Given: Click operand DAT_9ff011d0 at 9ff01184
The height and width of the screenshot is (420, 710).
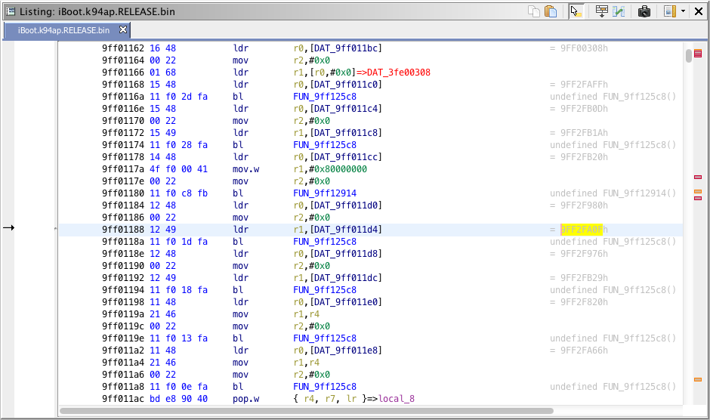Looking at the screenshot, I should 346,205.
